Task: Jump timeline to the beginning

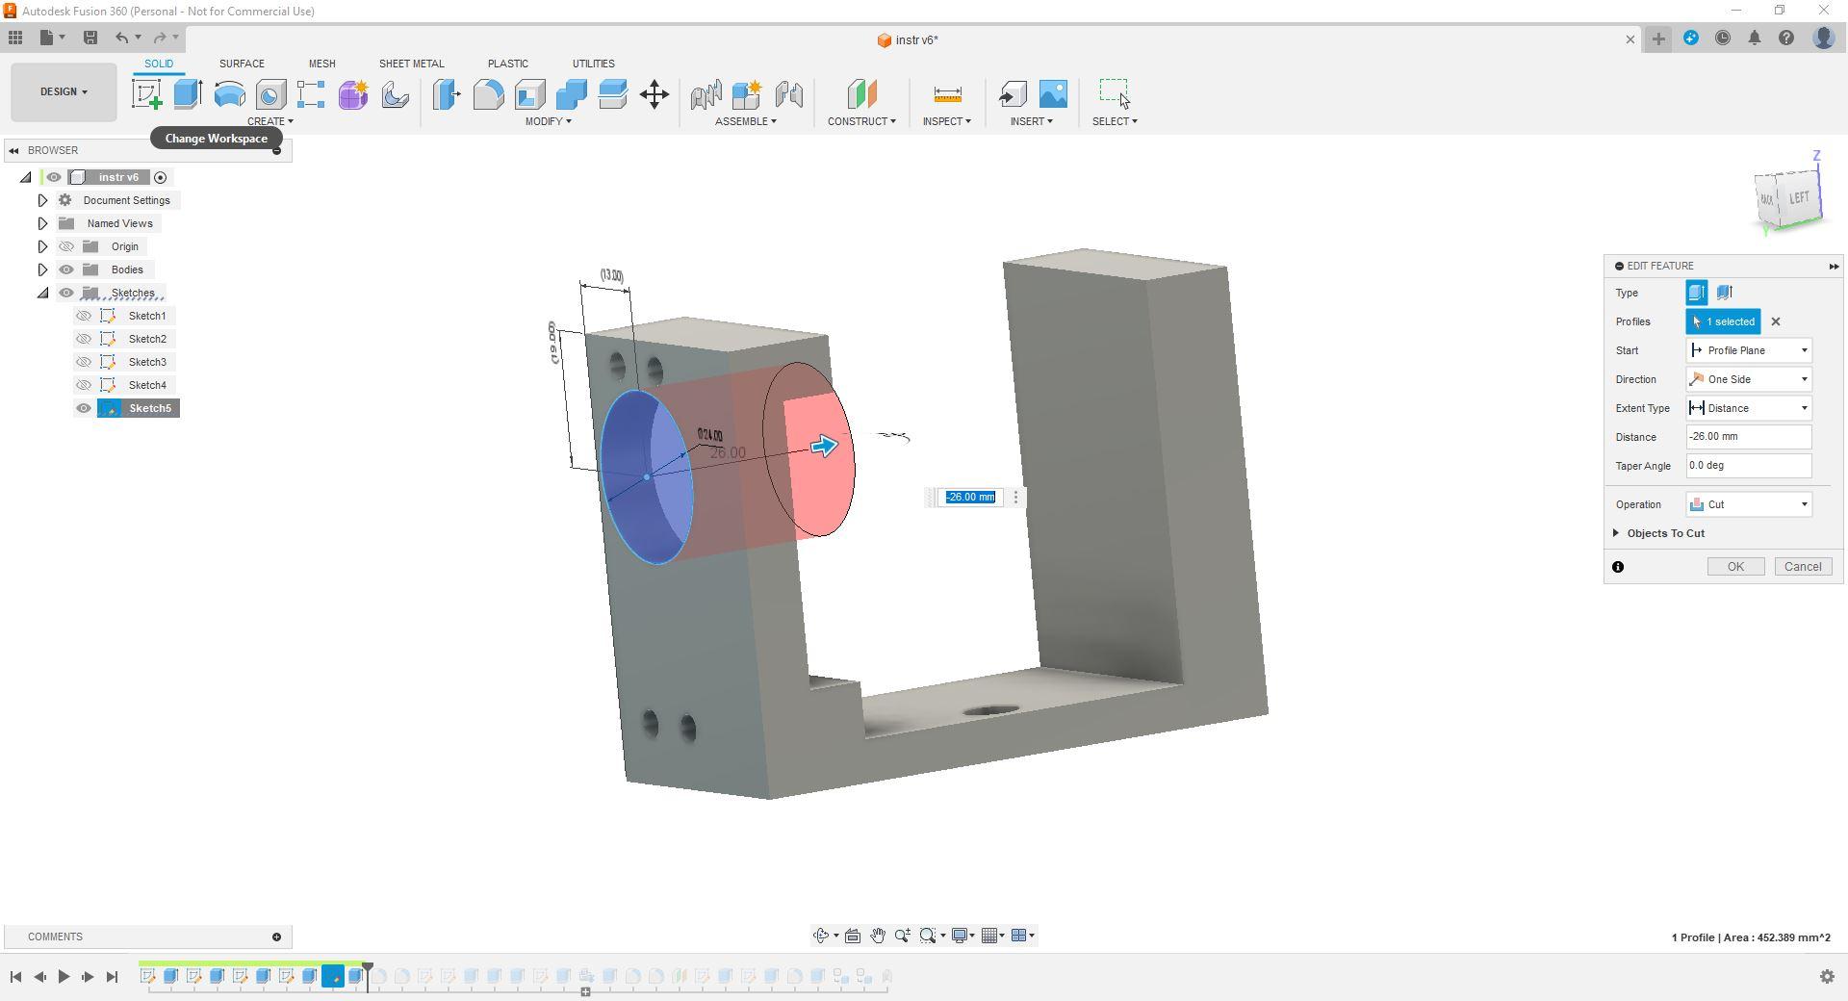Action: pyautogui.click(x=15, y=977)
